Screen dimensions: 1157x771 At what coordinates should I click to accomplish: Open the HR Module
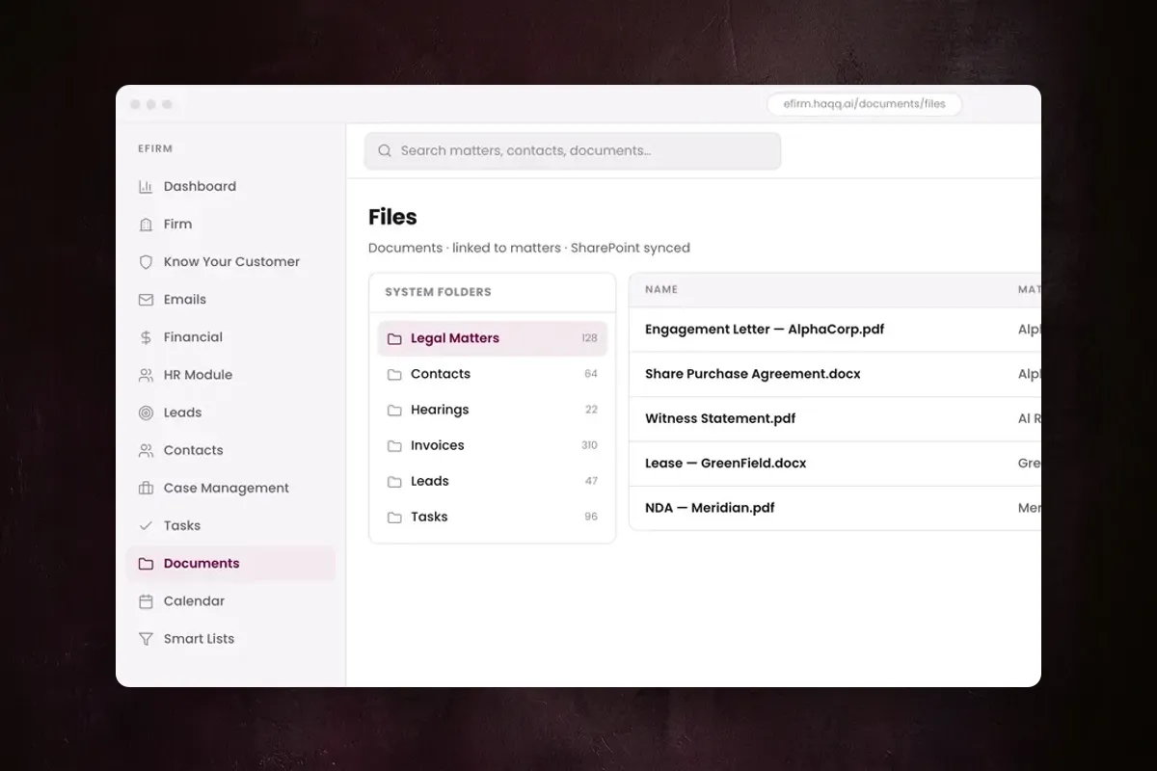[230, 375]
